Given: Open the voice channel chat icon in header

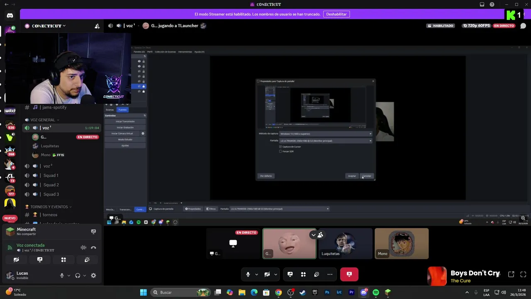Looking at the screenshot, I should click(523, 26).
